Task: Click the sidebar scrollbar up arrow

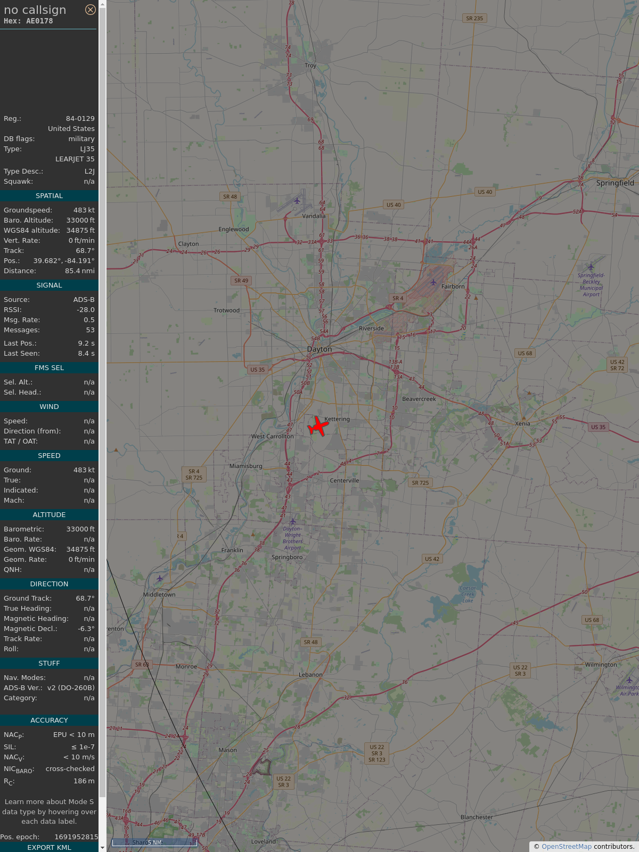Action: [102, 4]
